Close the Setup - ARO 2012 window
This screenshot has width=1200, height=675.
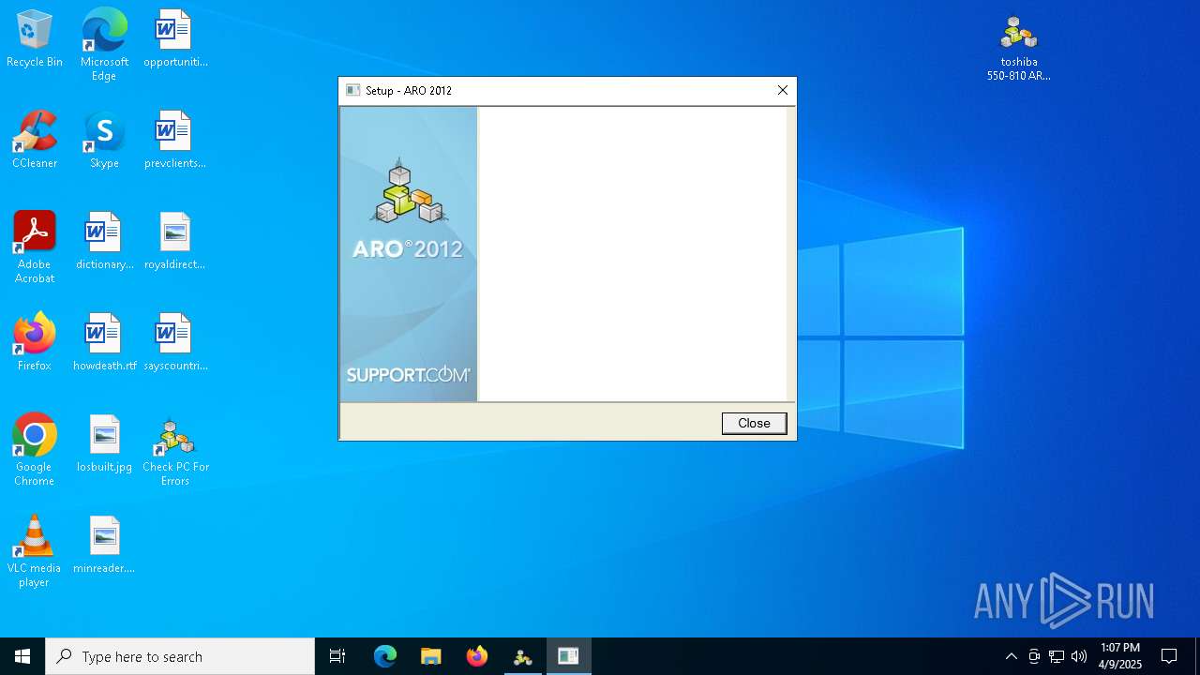(782, 90)
